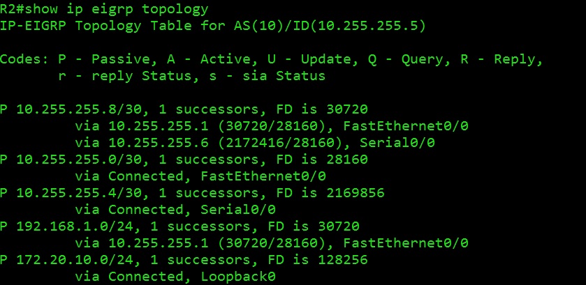Click the route entry 172.20.10.0/24
The image size is (586, 285).
(x=75, y=260)
